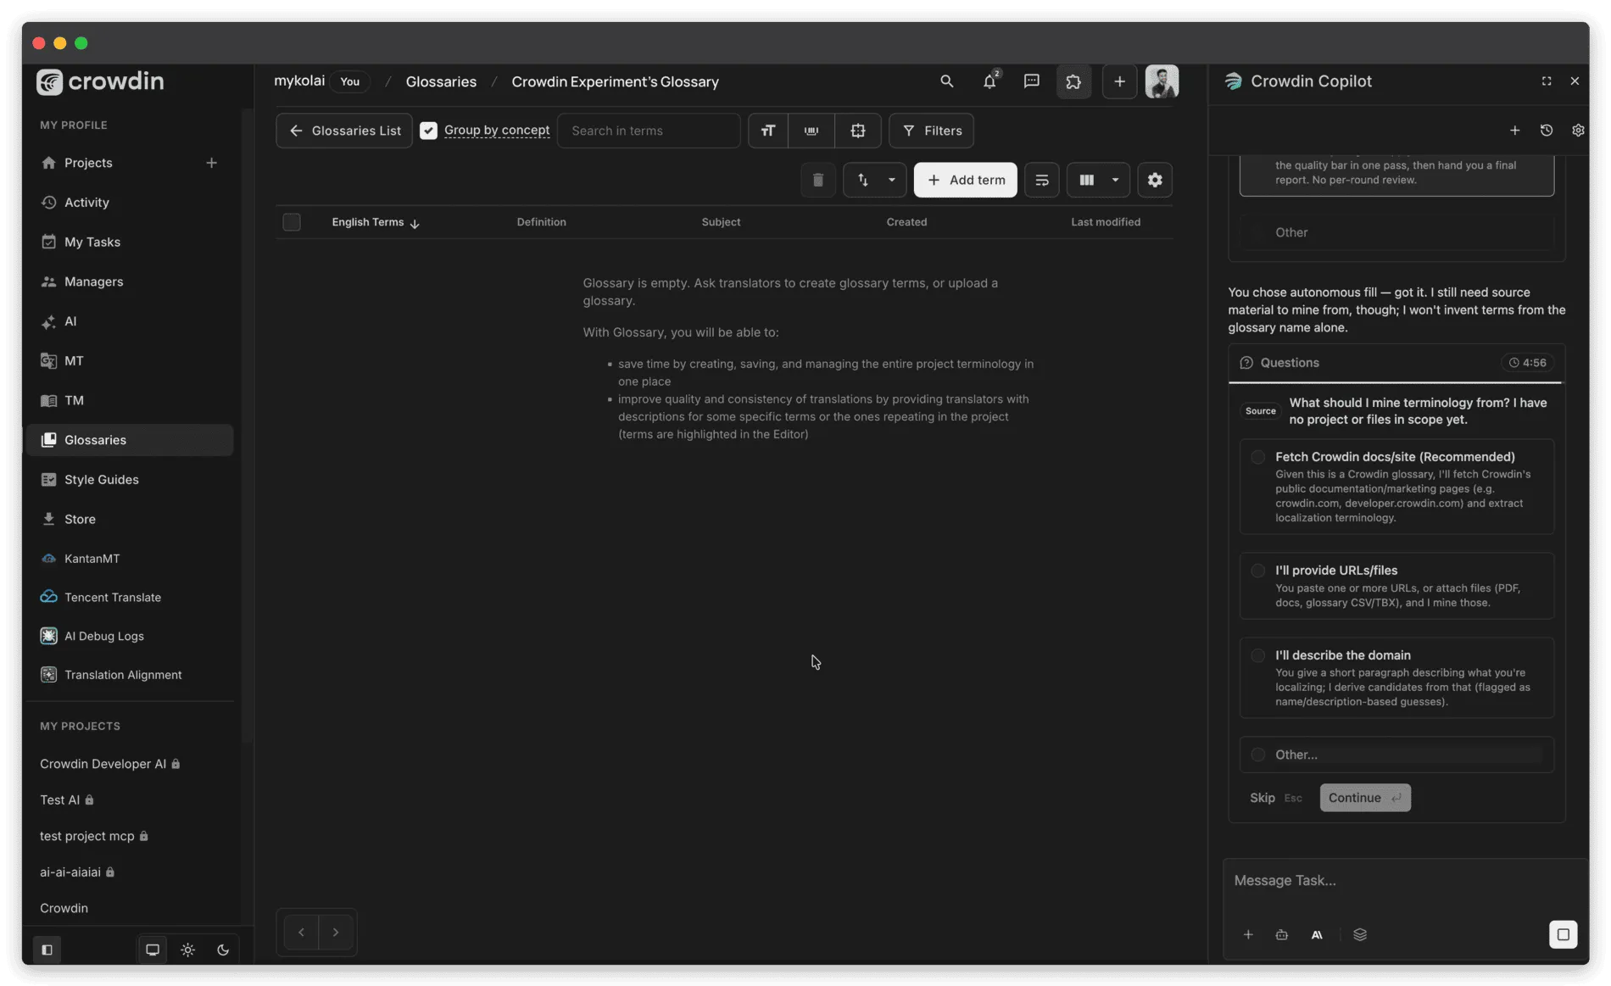
Task: Open Copilot chat history icon
Action: (1547, 131)
